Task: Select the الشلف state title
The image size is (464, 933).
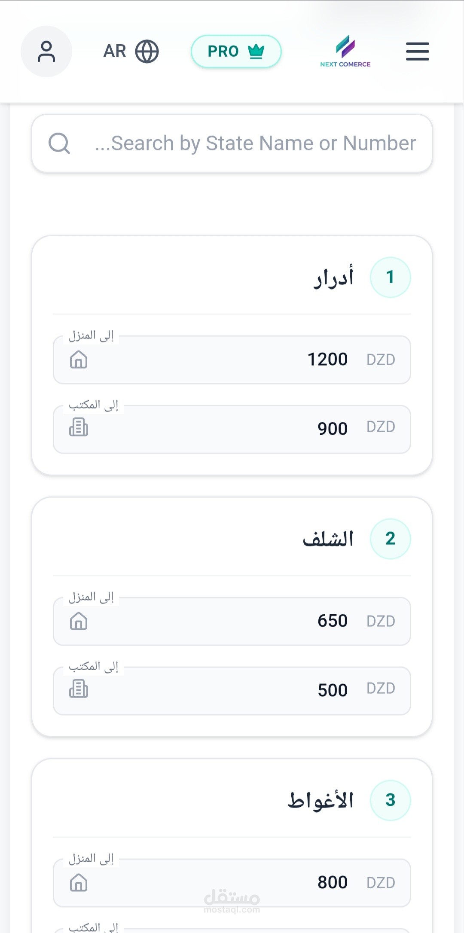Action: tap(328, 539)
